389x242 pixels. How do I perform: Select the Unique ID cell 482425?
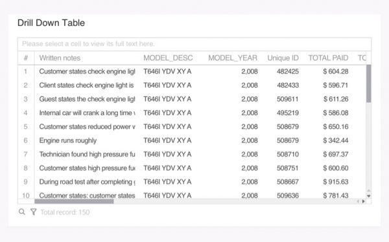point(283,71)
